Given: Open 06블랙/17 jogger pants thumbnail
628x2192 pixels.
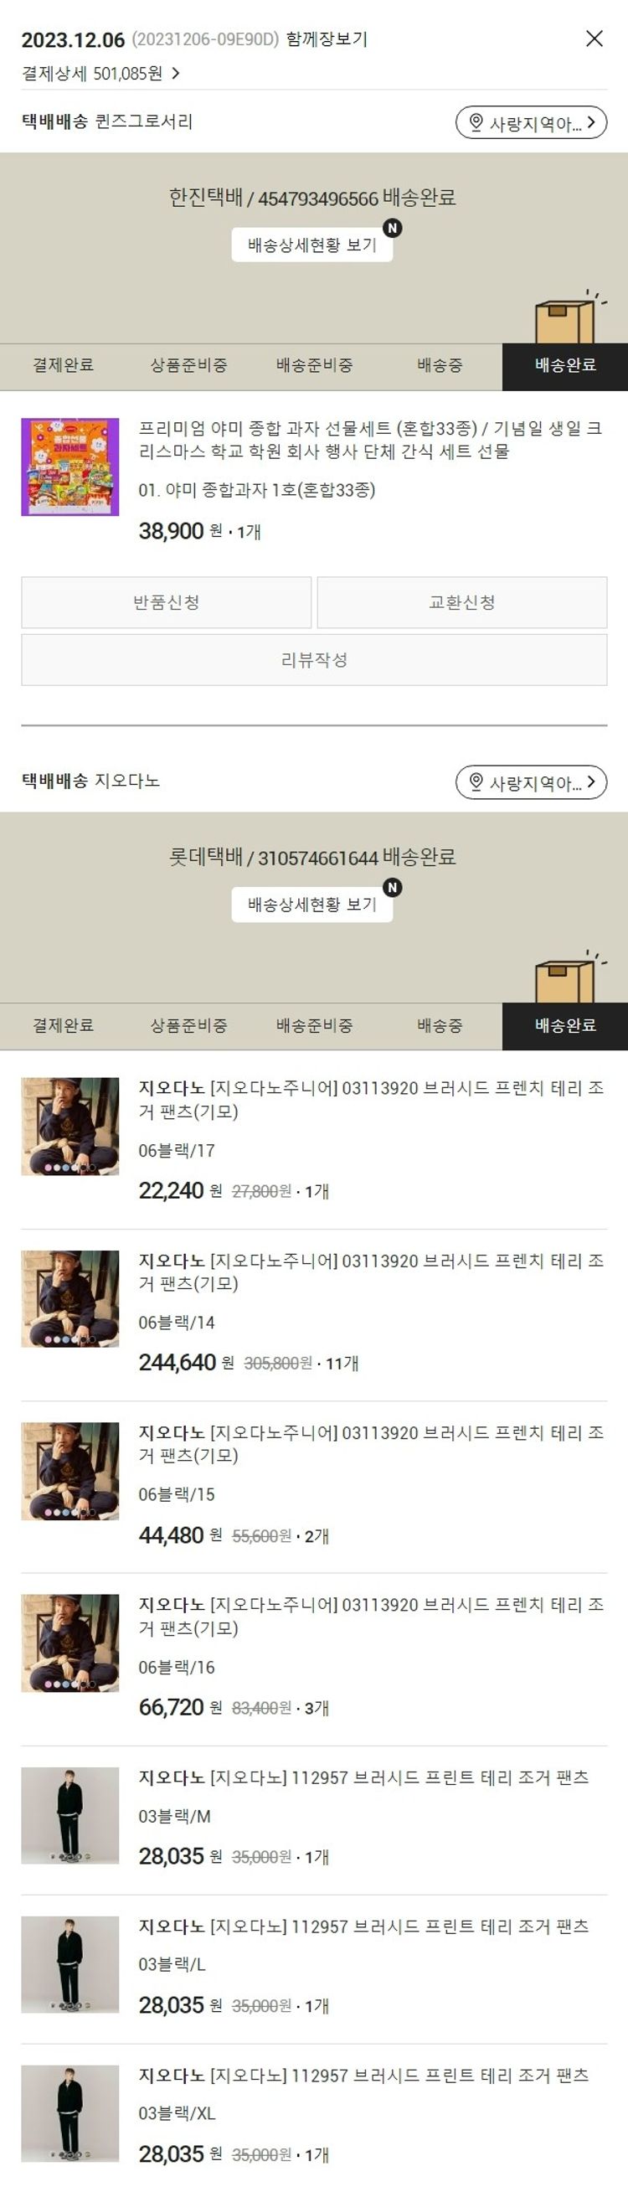Looking at the screenshot, I should click(69, 1127).
